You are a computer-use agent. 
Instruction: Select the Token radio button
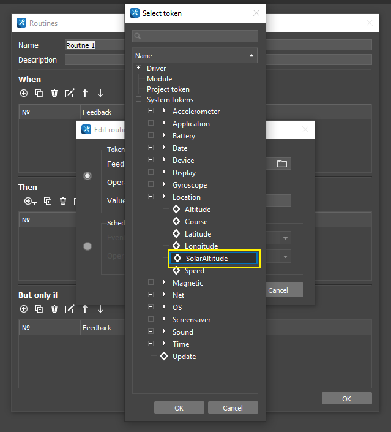click(88, 176)
